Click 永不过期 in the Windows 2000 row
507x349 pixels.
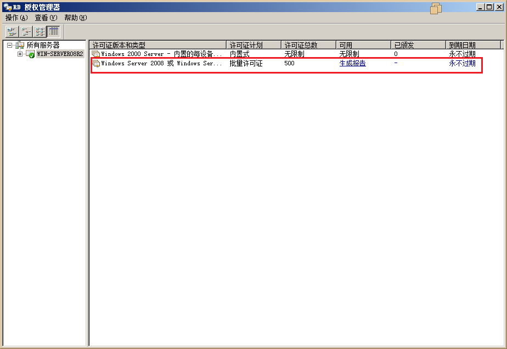click(463, 54)
